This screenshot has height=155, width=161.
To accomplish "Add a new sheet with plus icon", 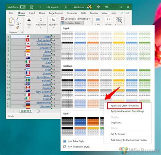I will tap(38, 111).
